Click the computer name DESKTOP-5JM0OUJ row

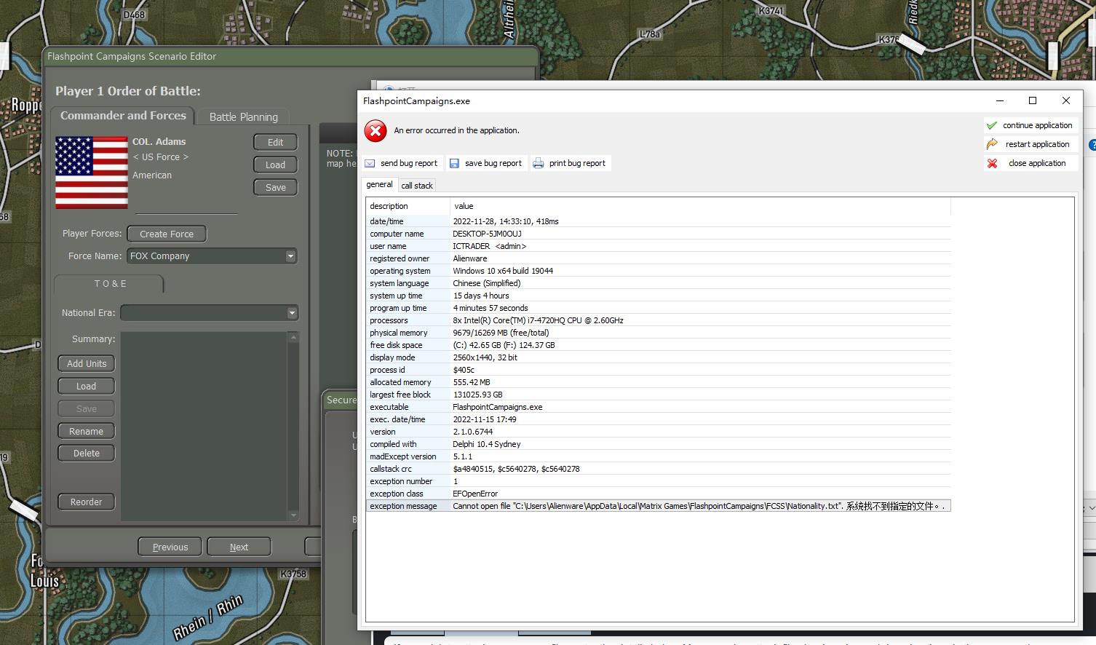(658, 234)
